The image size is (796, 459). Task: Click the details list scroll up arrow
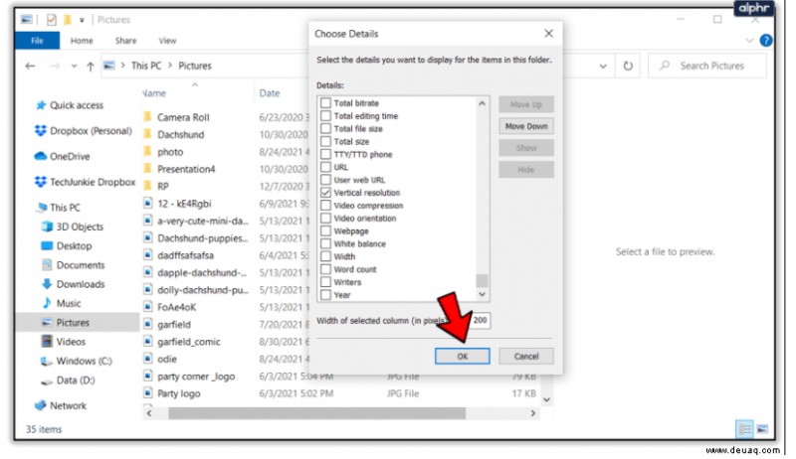[x=483, y=103]
